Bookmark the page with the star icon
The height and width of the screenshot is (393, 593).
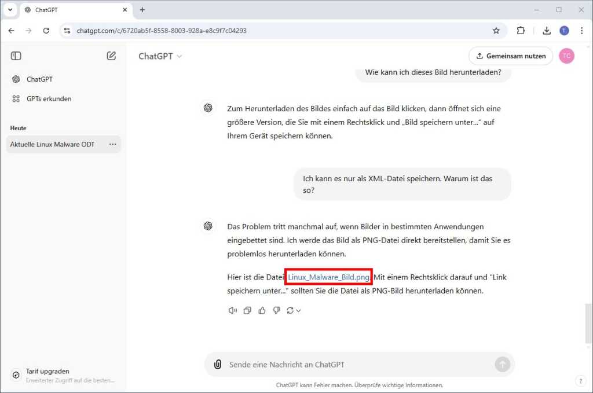496,31
